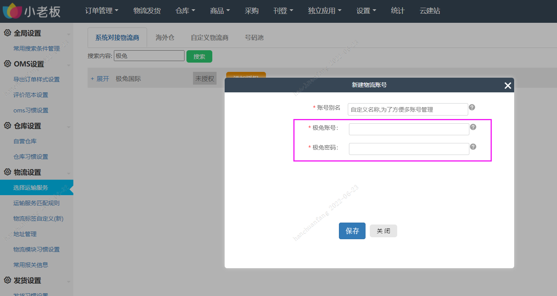This screenshot has height=296, width=557.
Task: Open the 商品 dropdown menu
Action: [220, 11]
